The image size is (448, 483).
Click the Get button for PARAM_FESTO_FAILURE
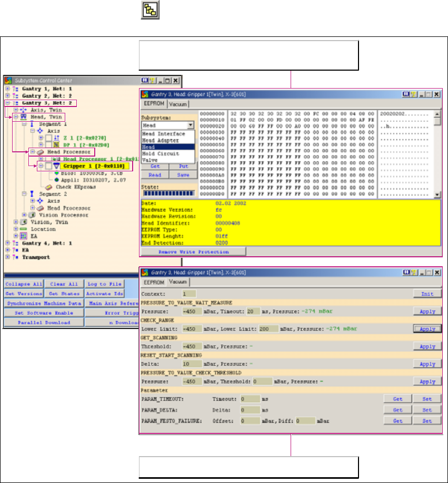click(x=397, y=421)
